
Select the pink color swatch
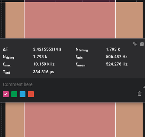point(6,94)
